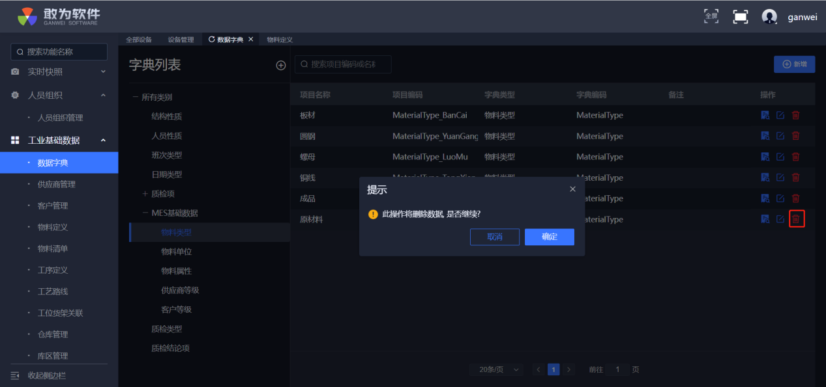Open the ganwei user avatar

769,17
